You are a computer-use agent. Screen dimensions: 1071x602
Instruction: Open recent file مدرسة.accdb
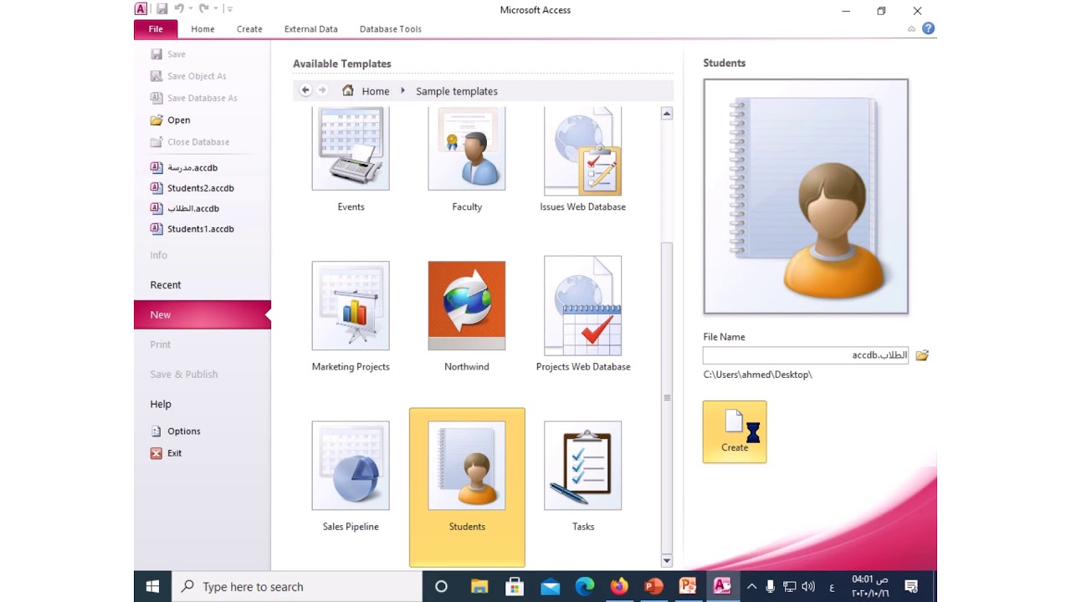(x=184, y=167)
